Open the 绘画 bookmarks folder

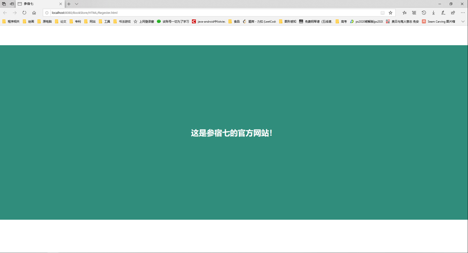coord(29,22)
